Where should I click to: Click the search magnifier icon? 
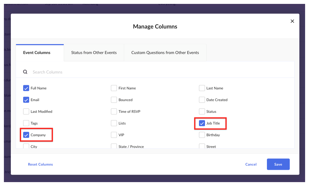tap(25, 72)
